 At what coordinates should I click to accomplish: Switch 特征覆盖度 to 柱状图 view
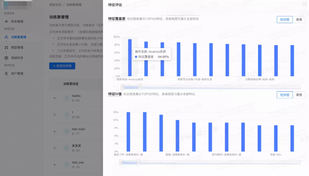[x=284, y=19]
